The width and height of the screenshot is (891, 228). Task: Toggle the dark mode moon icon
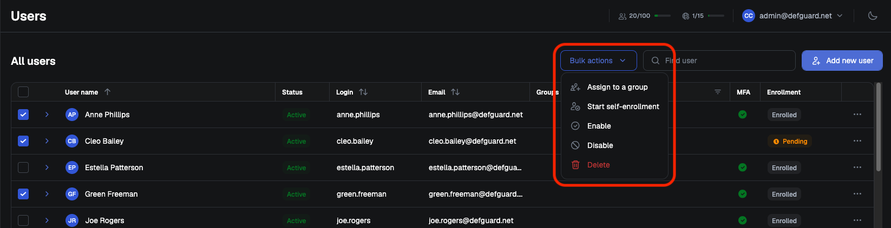tap(873, 16)
